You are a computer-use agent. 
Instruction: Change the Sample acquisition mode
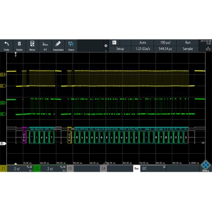pos(188,49)
